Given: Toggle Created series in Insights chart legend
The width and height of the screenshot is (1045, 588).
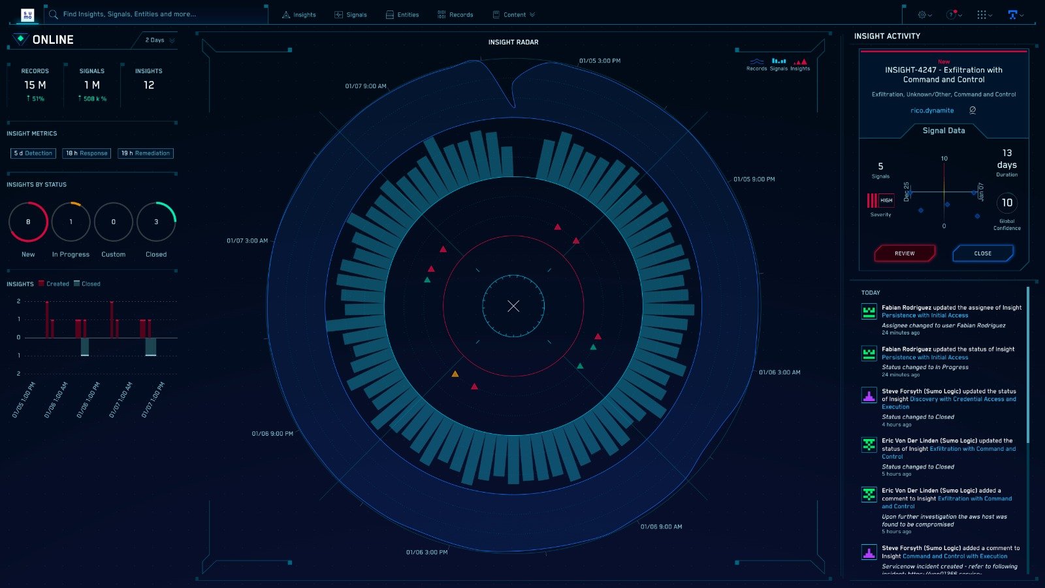Looking at the screenshot, I should pos(54,284).
